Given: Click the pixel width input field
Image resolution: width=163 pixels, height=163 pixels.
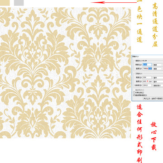Looking at the screenshot, I should (147, 65).
